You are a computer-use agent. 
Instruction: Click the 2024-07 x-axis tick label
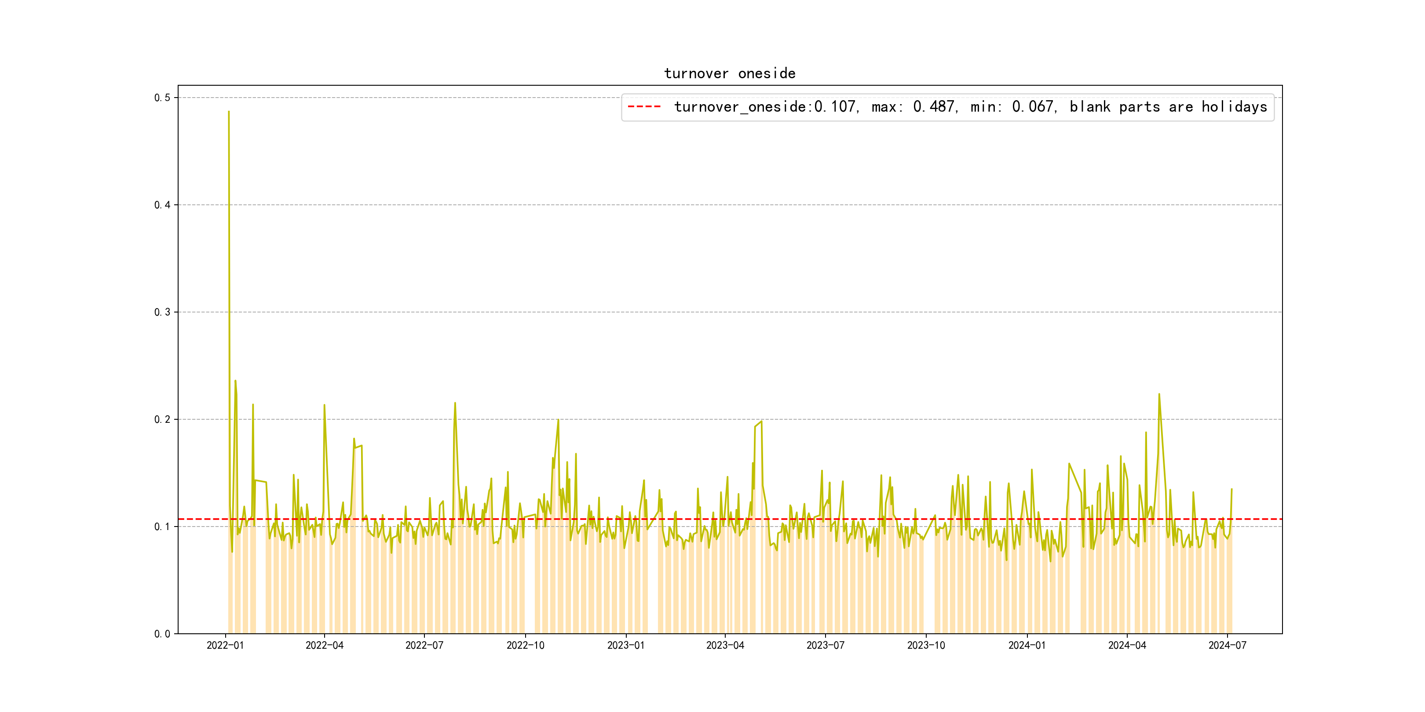pyautogui.click(x=1228, y=646)
